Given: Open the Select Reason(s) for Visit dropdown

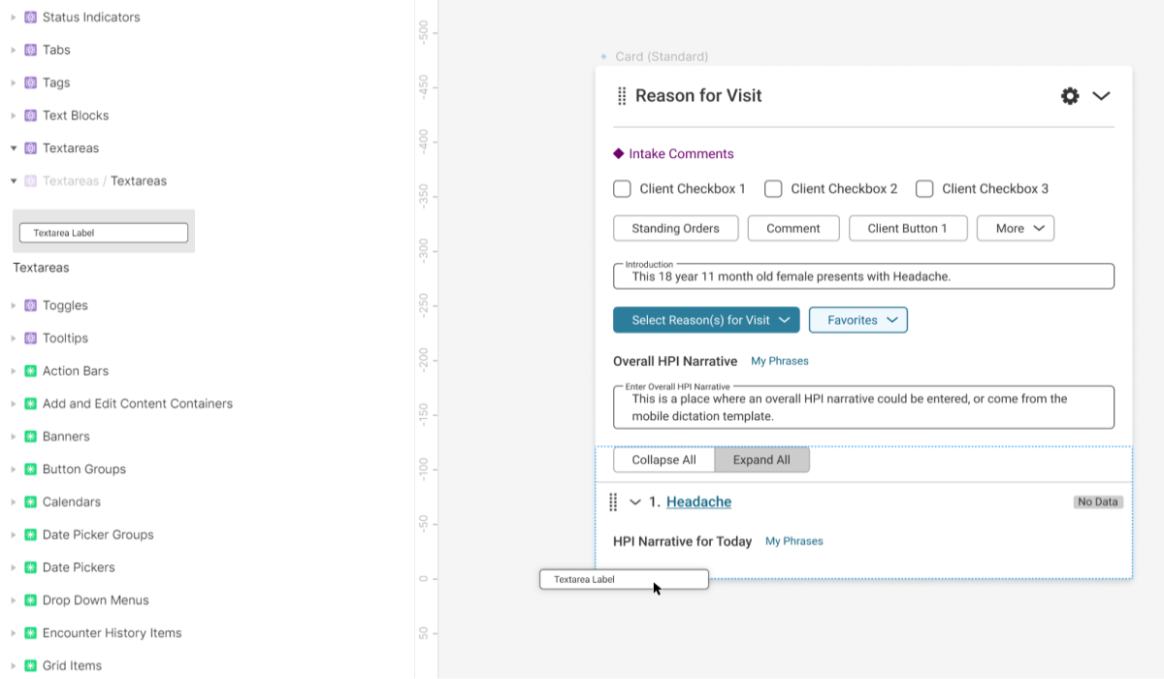Looking at the screenshot, I should click(x=706, y=320).
